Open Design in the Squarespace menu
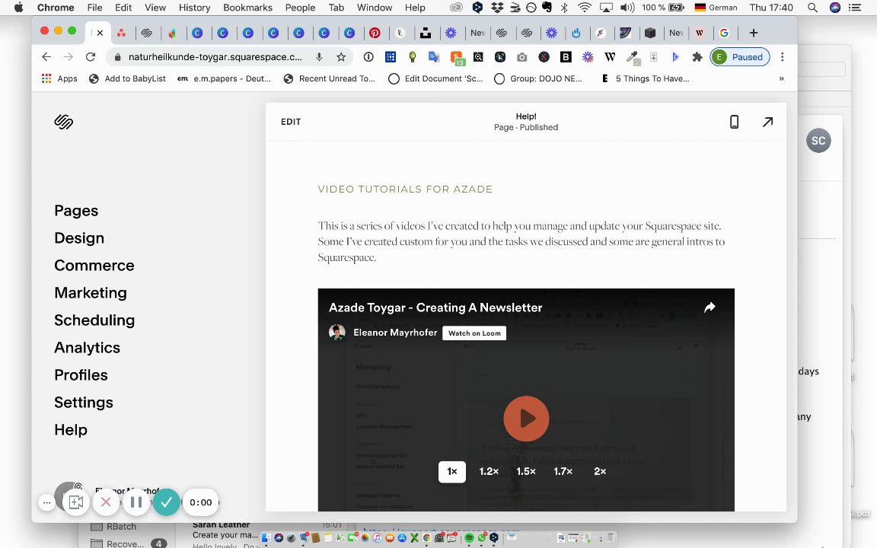The image size is (877, 548). [x=79, y=238]
